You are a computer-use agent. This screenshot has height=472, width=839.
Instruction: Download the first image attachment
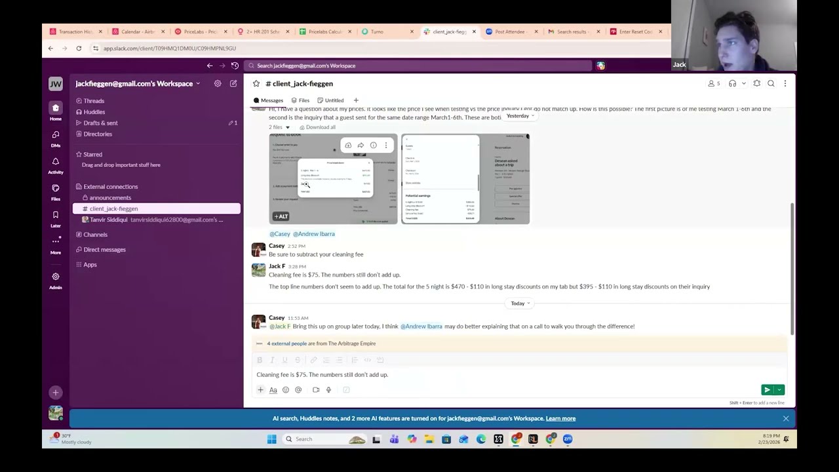[x=348, y=146]
